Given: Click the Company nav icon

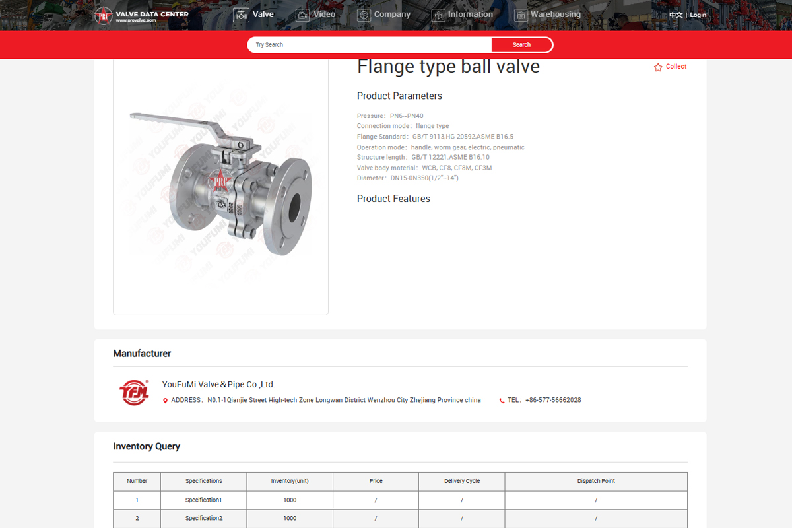Looking at the screenshot, I should click(364, 15).
